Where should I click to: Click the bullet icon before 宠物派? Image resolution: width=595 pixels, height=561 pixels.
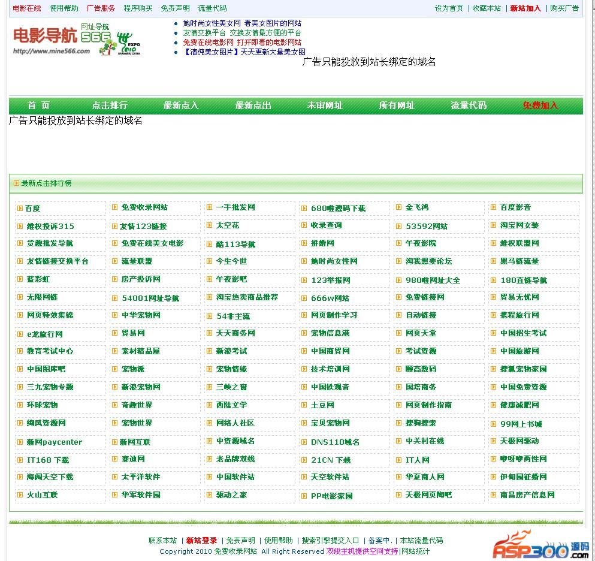[x=114, y=369]
